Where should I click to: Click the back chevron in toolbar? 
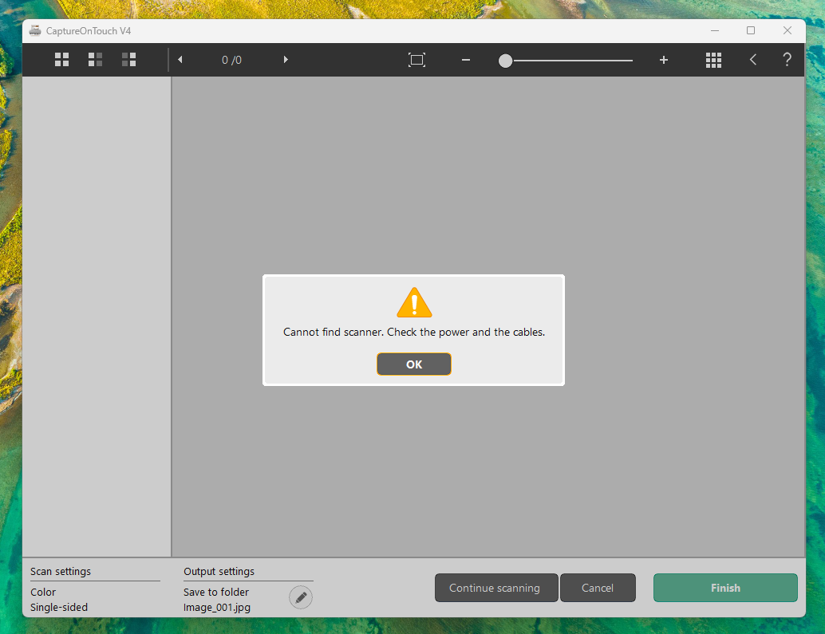(x=752, y=60)
